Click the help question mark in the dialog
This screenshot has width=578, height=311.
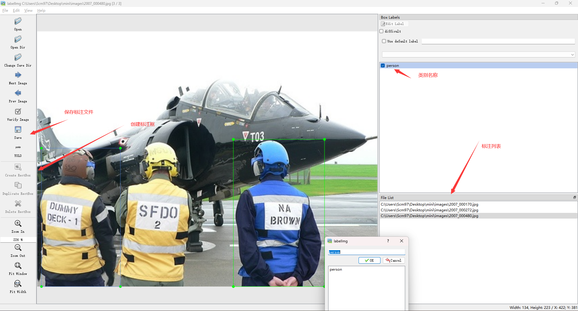click(x=388, y=241)
